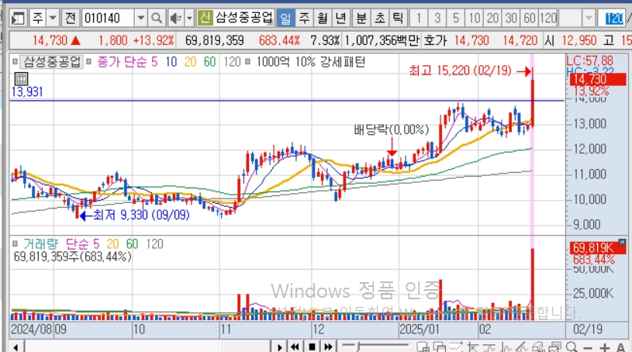Click the 삼성중공업 chart legend label
The image size is (632, 352).
[x=52, y=62]
